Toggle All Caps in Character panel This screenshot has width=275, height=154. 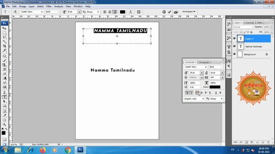pos(197,93)
